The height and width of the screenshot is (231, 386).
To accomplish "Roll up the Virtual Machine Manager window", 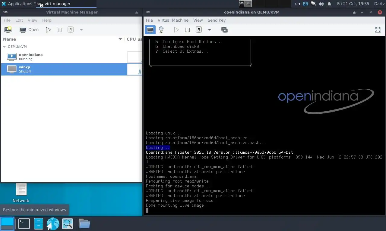I will coord(137,12).
